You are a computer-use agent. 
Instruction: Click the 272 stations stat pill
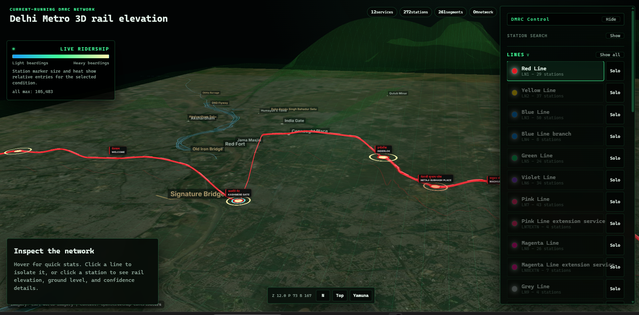pos(416,12)
